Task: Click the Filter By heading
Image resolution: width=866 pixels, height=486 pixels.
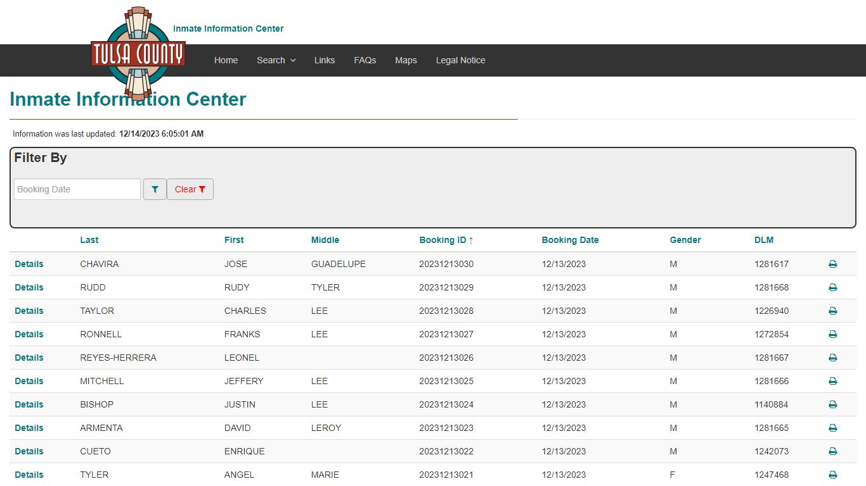Action: coord(41,158)
